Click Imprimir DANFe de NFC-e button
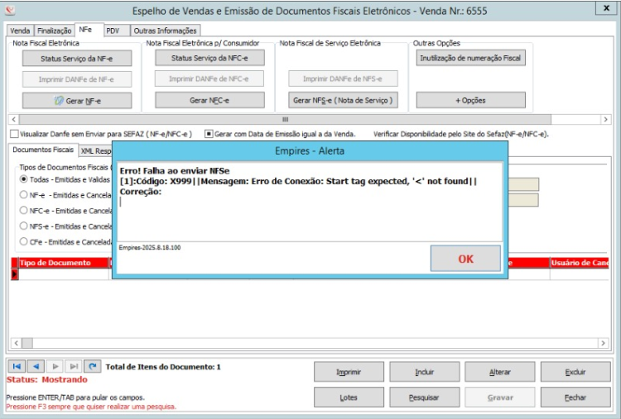 pos(209,79)
